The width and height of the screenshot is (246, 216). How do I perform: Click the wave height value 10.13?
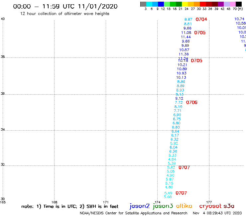tap(181, 77)
